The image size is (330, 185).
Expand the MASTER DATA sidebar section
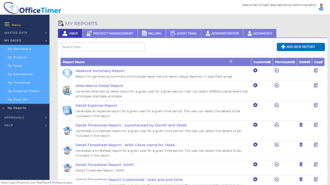point(25,33)
